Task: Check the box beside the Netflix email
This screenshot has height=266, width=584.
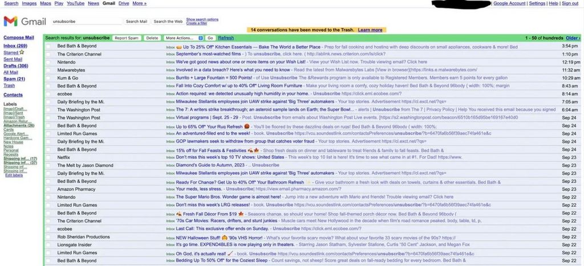Action: pos(48,157)
